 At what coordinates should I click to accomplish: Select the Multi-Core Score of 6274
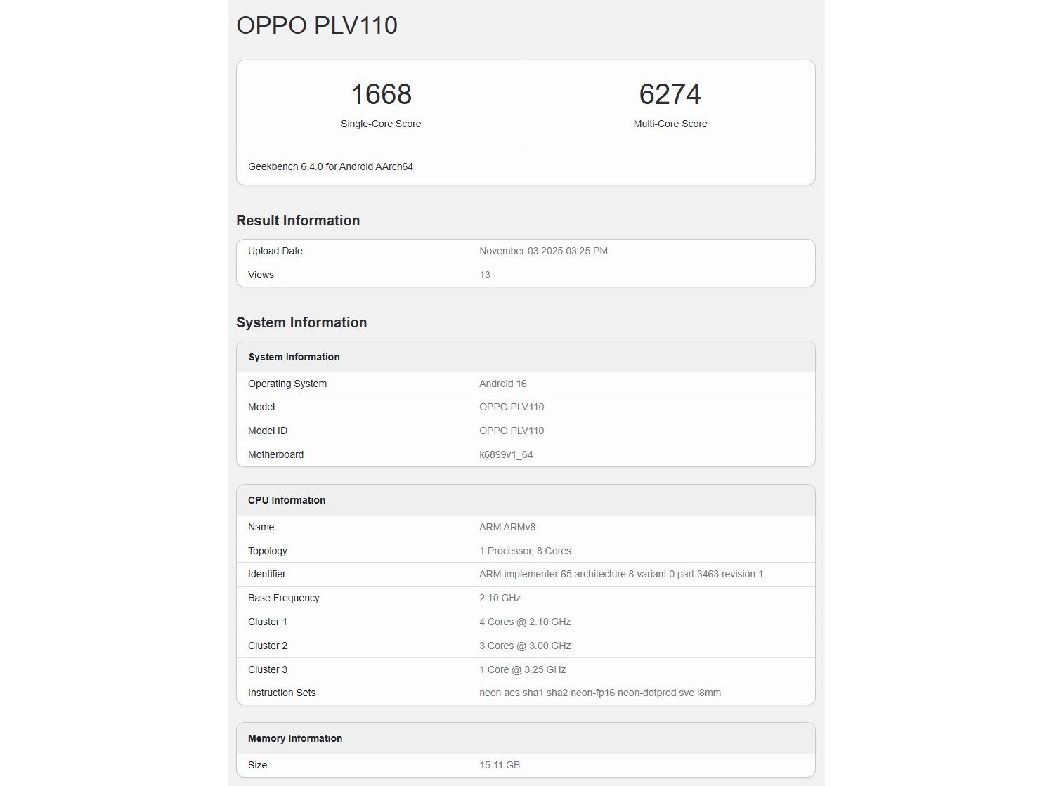tap(670, 94)
